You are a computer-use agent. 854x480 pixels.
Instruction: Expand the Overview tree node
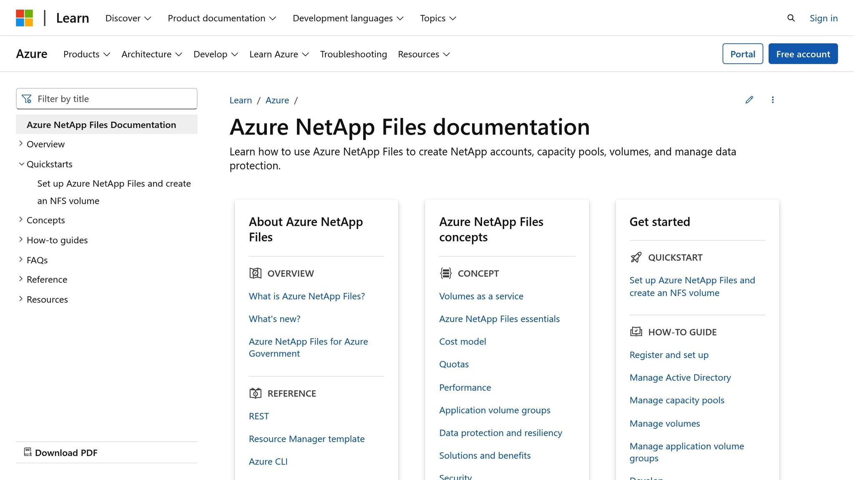[x=21, y=143]
